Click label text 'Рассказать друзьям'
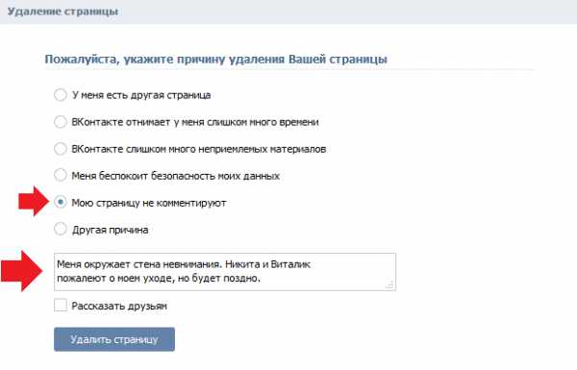The image size is (577, 370). pos(119,306)
